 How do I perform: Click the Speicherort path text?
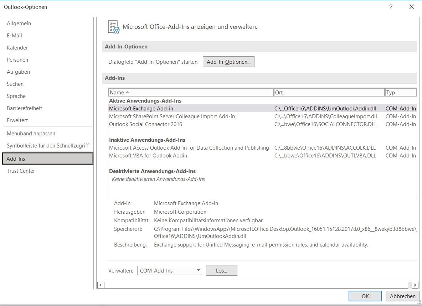285,233
